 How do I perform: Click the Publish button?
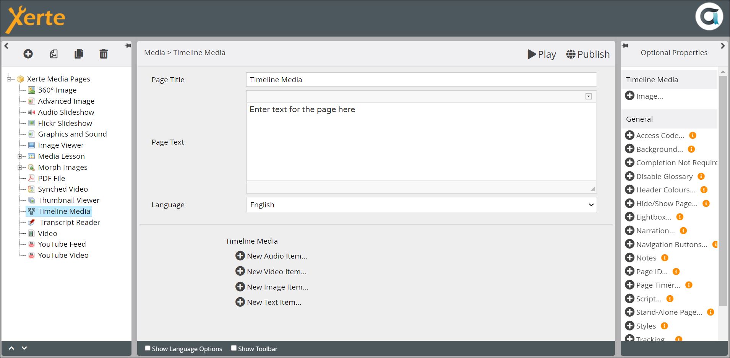click(x=588, y=54)
